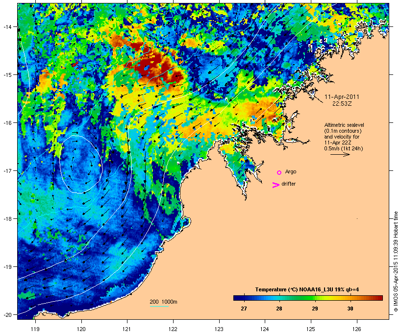Image resolution: width=402 pixels, height=333 pixels.
Task: Click the '126' longitude axis label
Action: [x=357, y=329]
